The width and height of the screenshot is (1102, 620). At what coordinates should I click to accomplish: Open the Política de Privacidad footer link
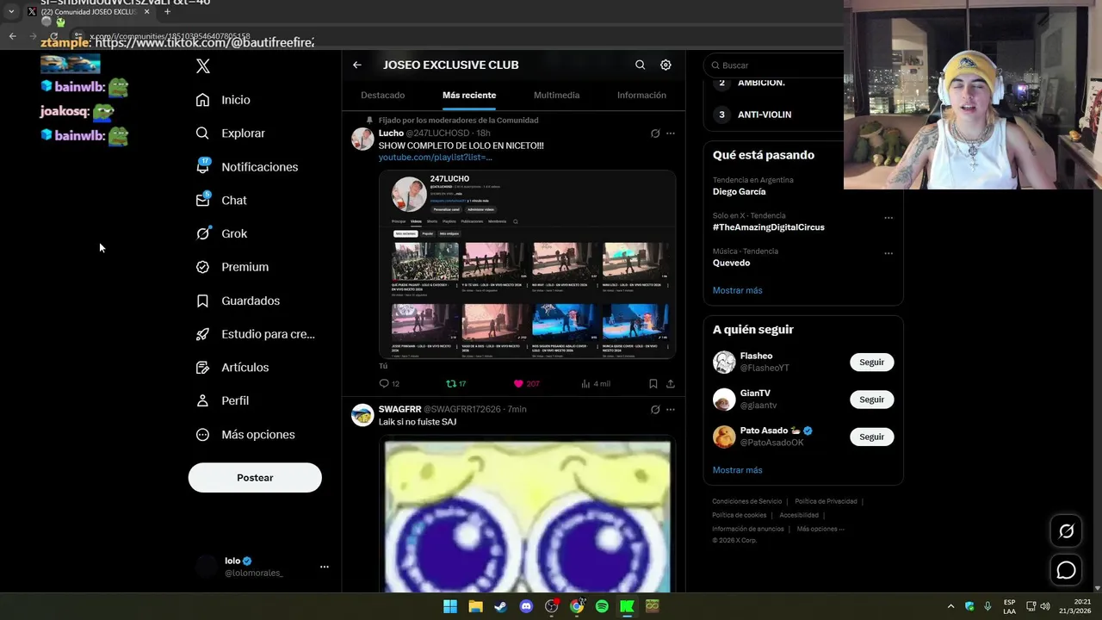pyautogui.click(x=826, y=501)
